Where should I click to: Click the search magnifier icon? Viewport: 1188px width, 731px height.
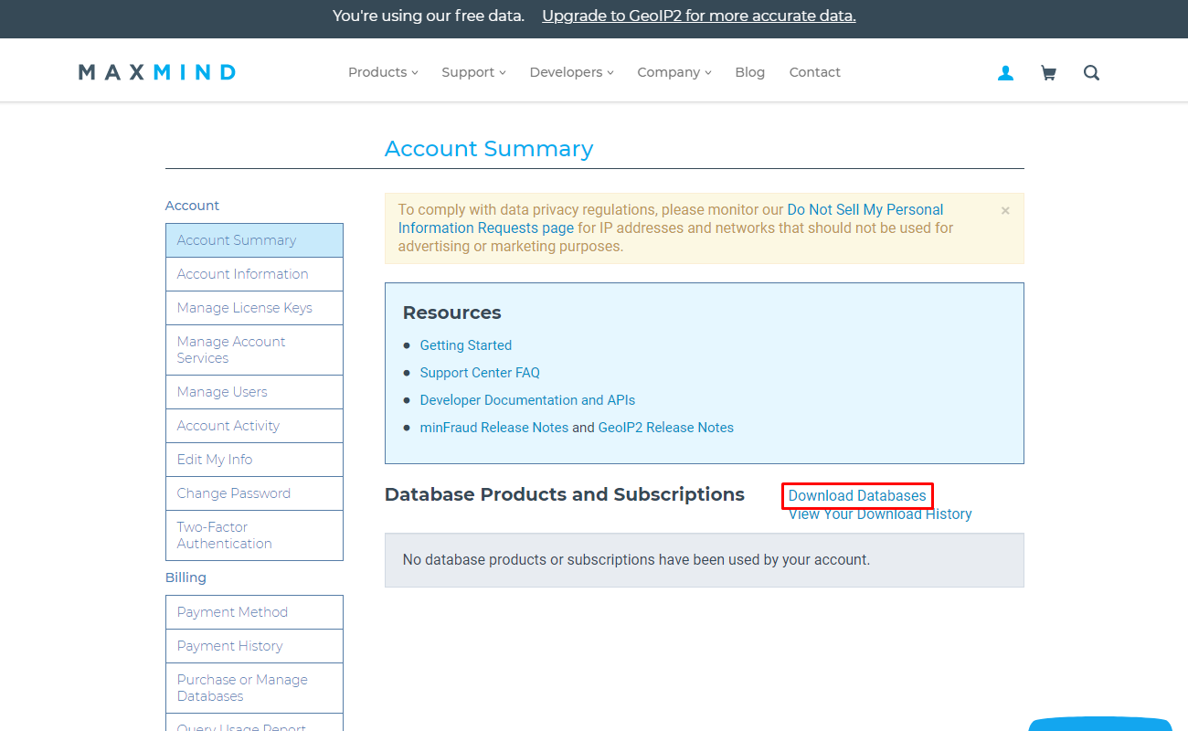[1091, 73]
